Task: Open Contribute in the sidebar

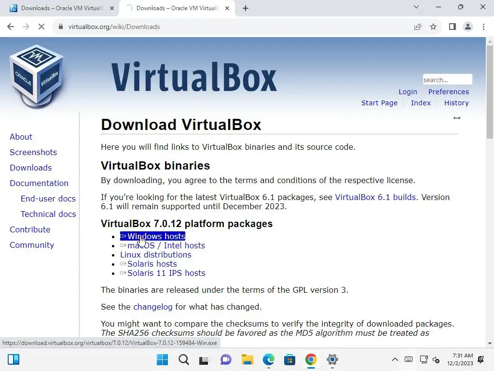Action: point(30,229)
